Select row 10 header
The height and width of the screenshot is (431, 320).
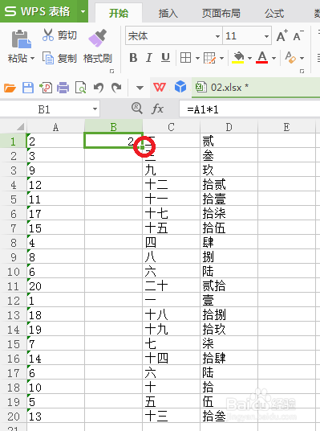pos(14,272)
